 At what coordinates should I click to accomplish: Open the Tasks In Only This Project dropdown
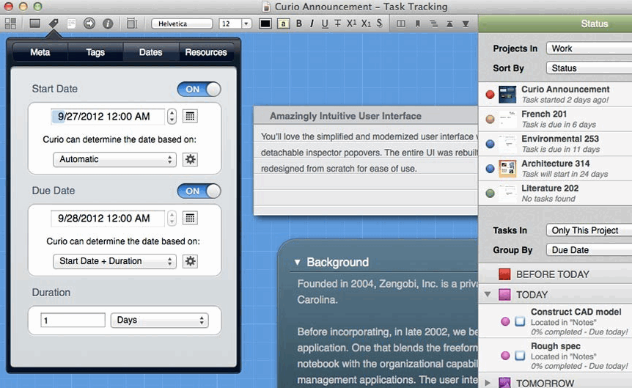pyautogui.click(x=589, y=230)
